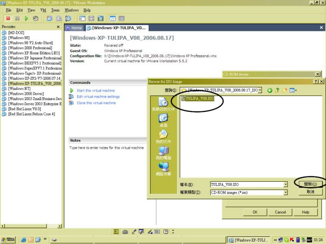Screen dimensions: 326x244
Task: Click the red K antivirus tray icon
Action: point(292,240)
